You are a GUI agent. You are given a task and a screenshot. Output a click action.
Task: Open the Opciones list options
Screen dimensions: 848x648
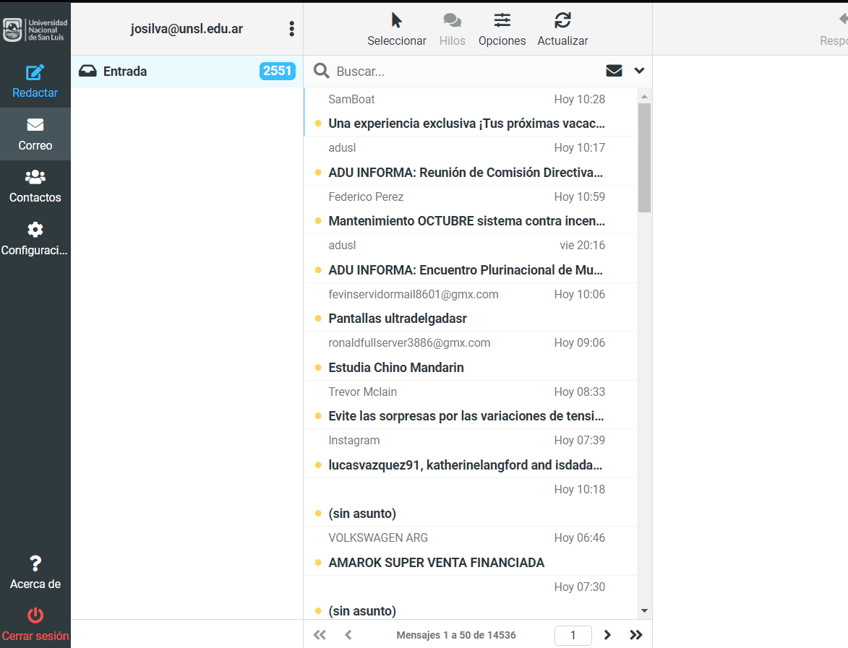502,30
